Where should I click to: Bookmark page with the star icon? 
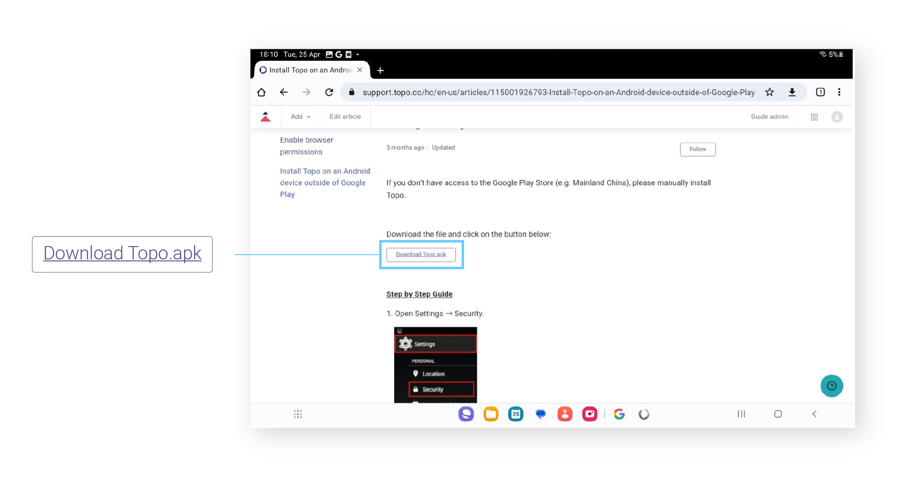770,92
